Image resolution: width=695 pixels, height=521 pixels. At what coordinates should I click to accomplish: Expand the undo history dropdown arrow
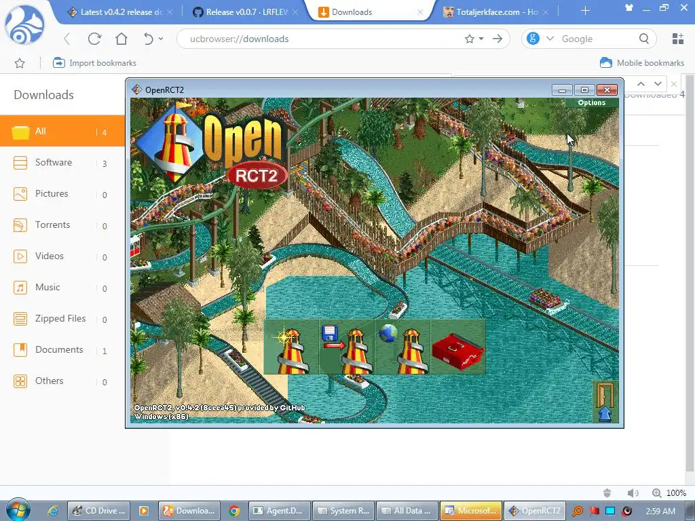pos(161,39)
